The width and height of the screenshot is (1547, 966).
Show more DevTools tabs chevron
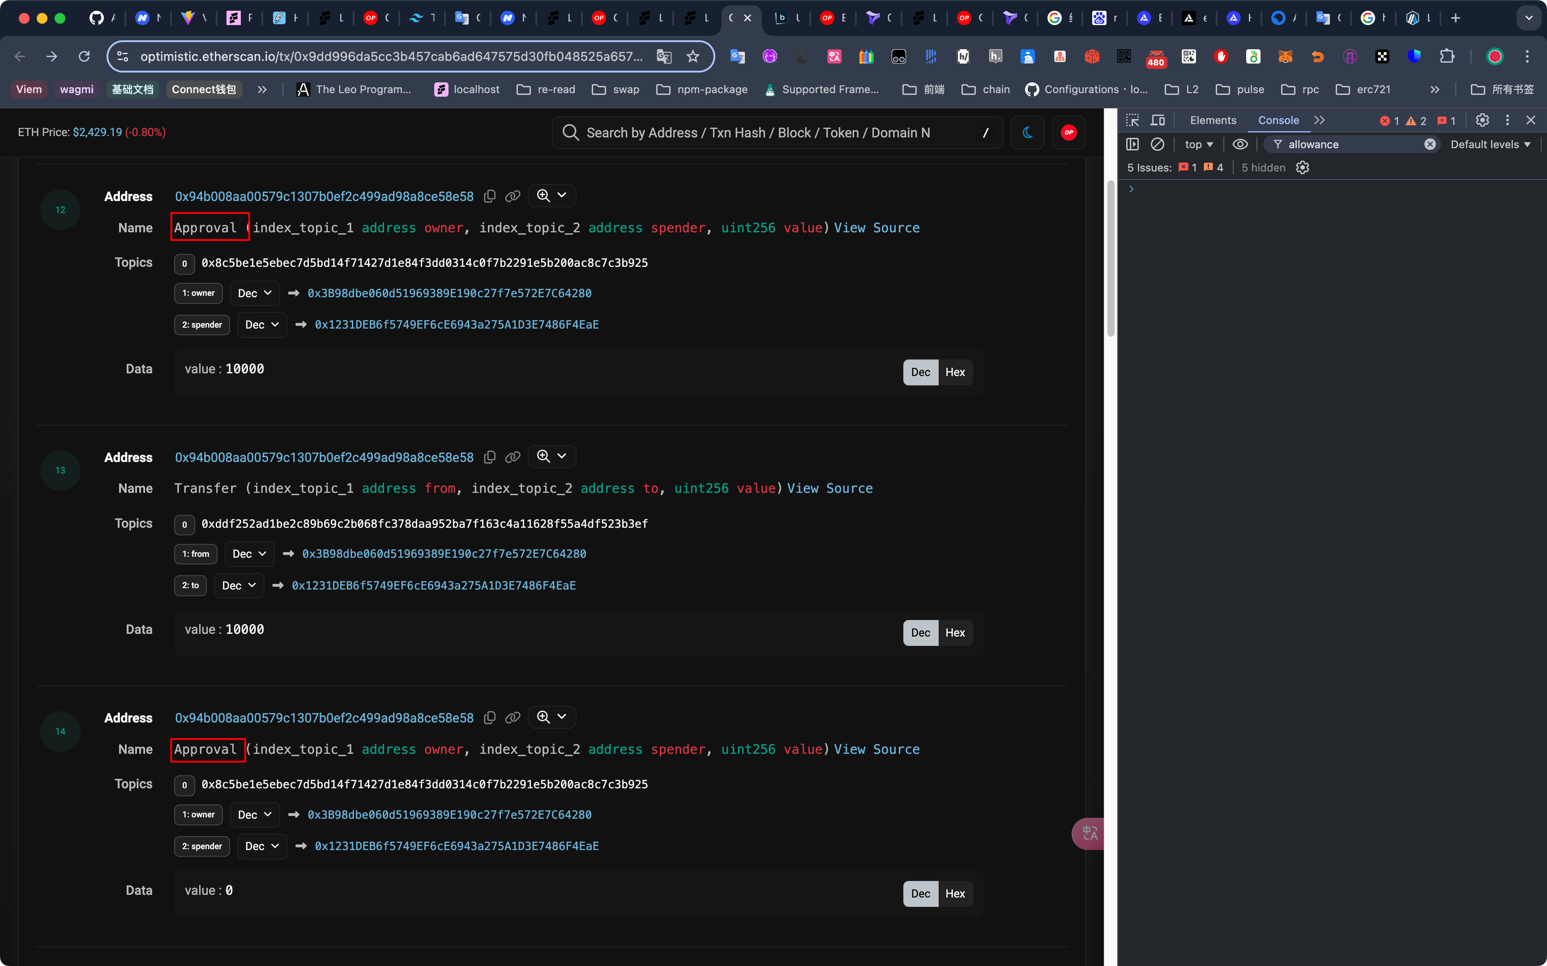click(x=1320, y=120)
